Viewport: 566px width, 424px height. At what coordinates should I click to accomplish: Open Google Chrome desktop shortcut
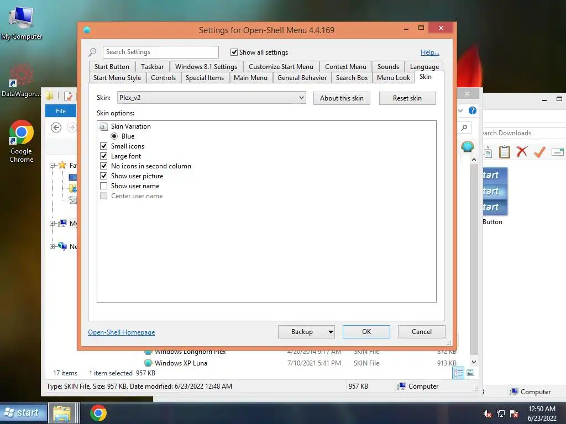(x=22, y=141)
